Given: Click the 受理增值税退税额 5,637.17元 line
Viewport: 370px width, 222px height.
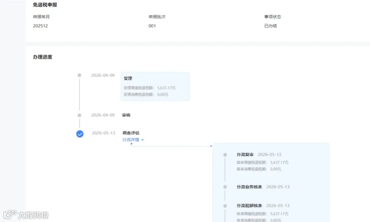Looking at the screenshot, I should point(149,88).
